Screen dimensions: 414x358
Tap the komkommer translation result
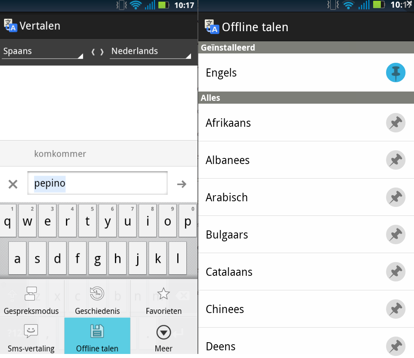pyautogui.click(x=60, y=154)
